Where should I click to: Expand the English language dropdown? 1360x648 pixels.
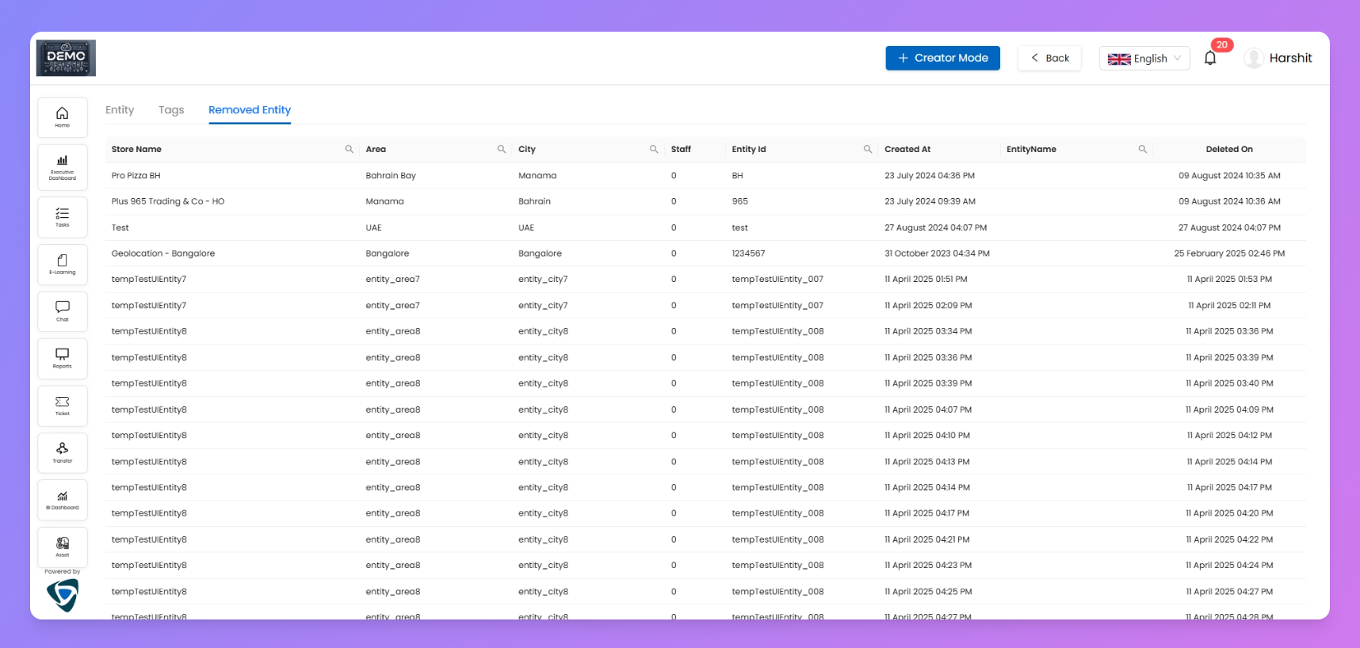1144,58
